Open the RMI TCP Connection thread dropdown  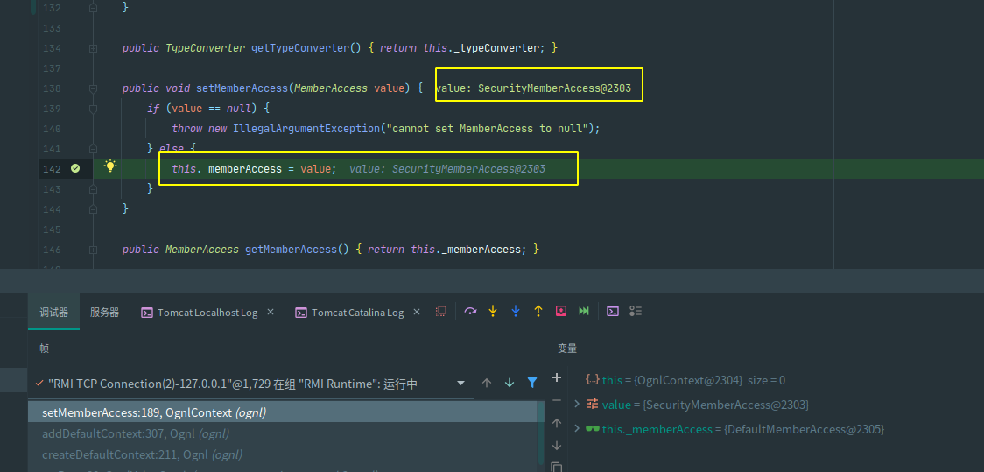click(461, 384)
